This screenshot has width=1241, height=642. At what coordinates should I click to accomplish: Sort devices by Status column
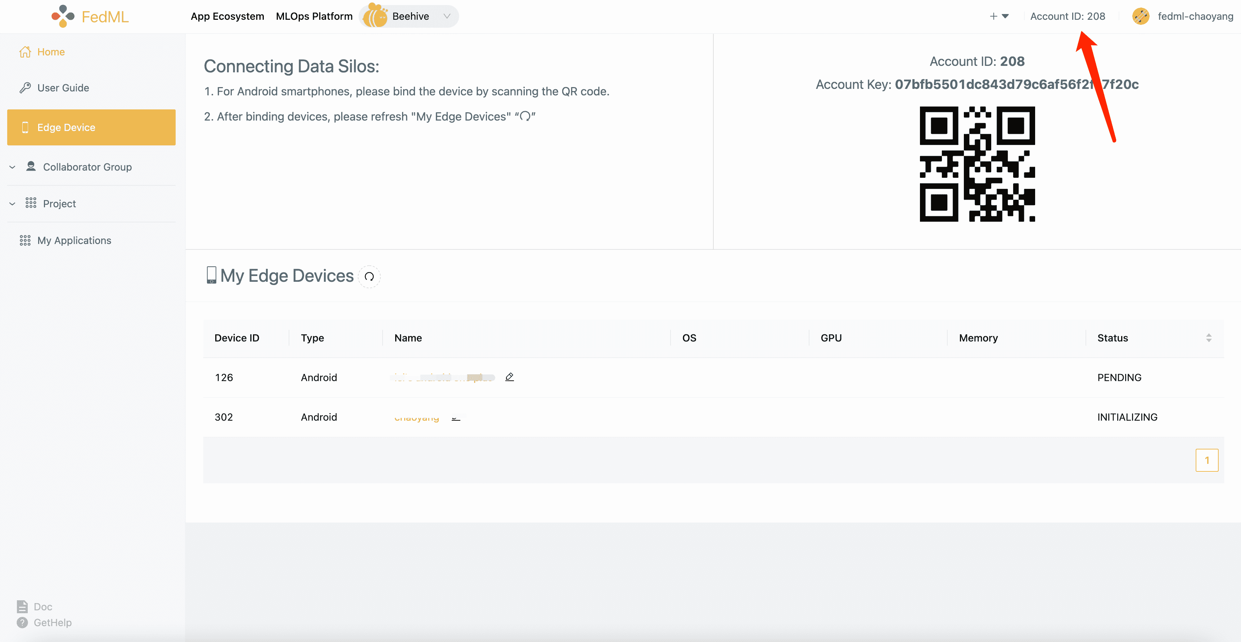pos(1208,338)
